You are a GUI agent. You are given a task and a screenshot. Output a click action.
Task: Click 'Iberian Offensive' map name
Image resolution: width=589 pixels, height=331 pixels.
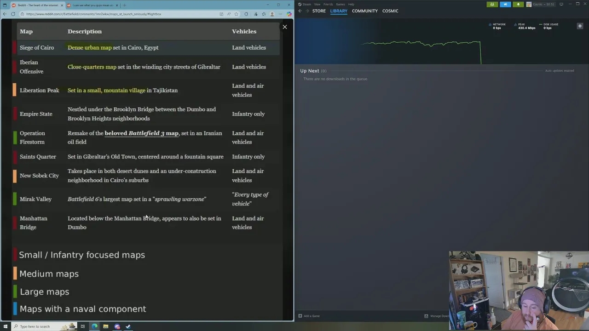[x=31, y=67]
